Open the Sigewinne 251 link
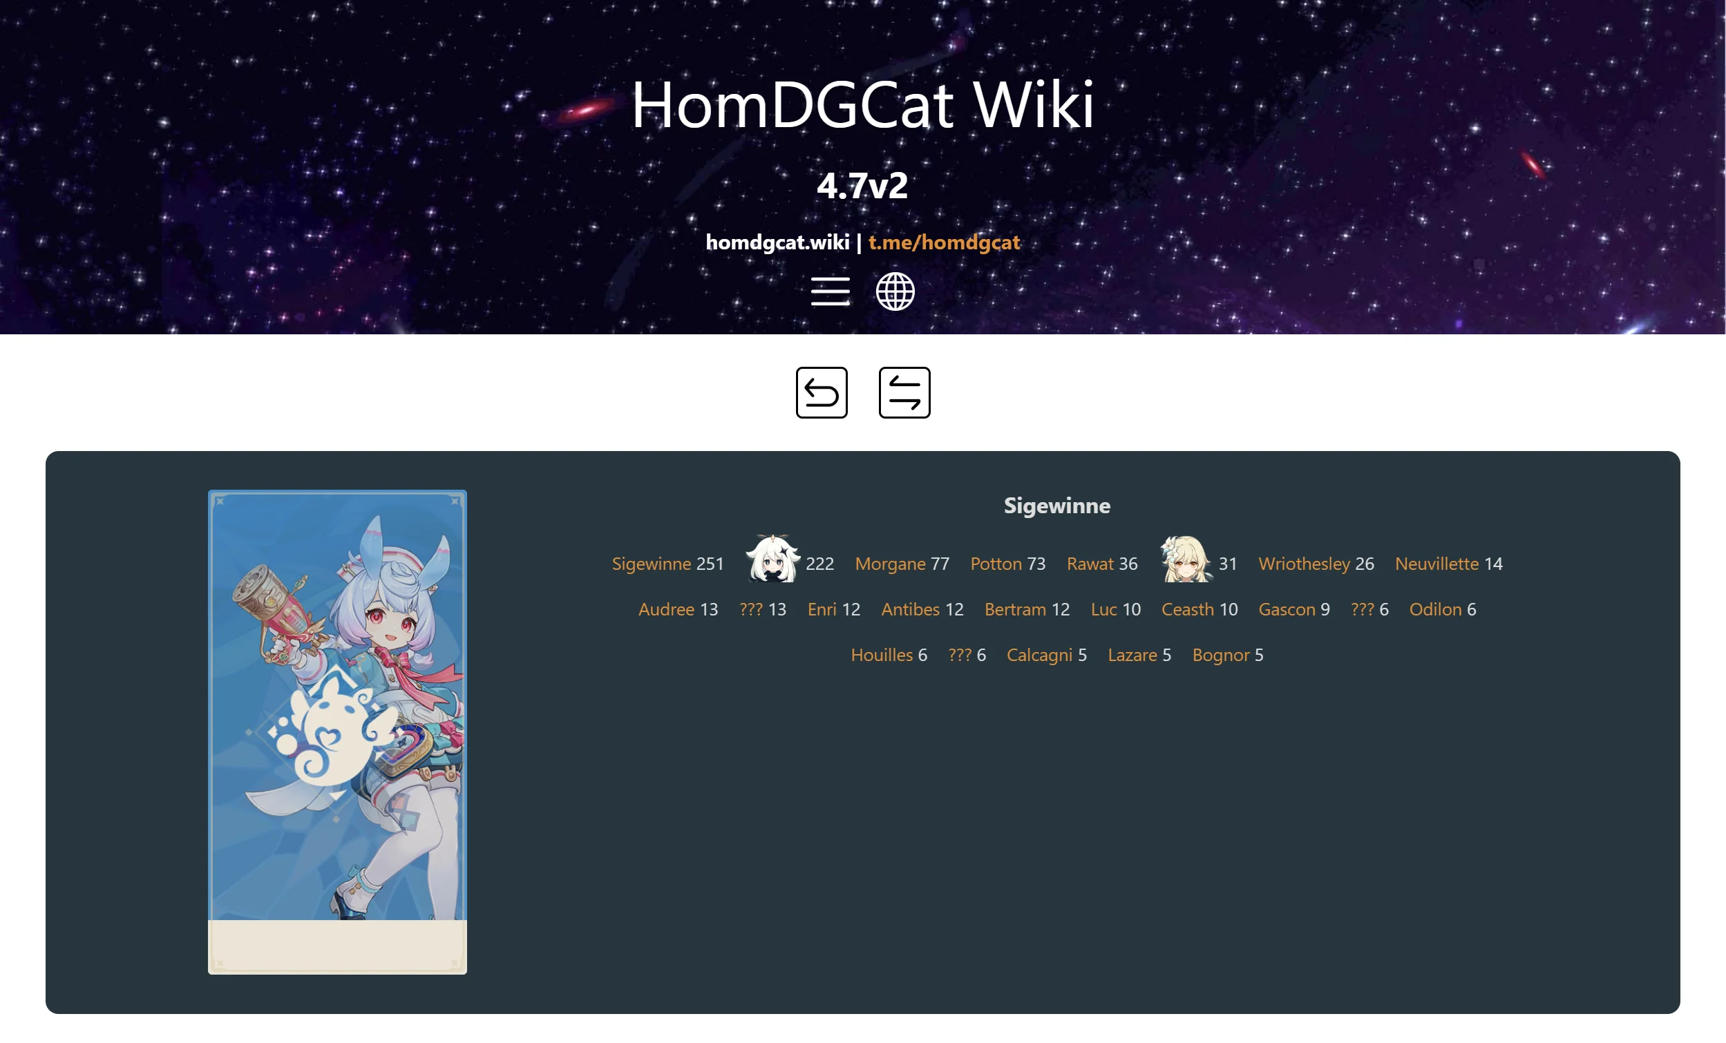The image size is (1726, 1043). coord(667,564)
